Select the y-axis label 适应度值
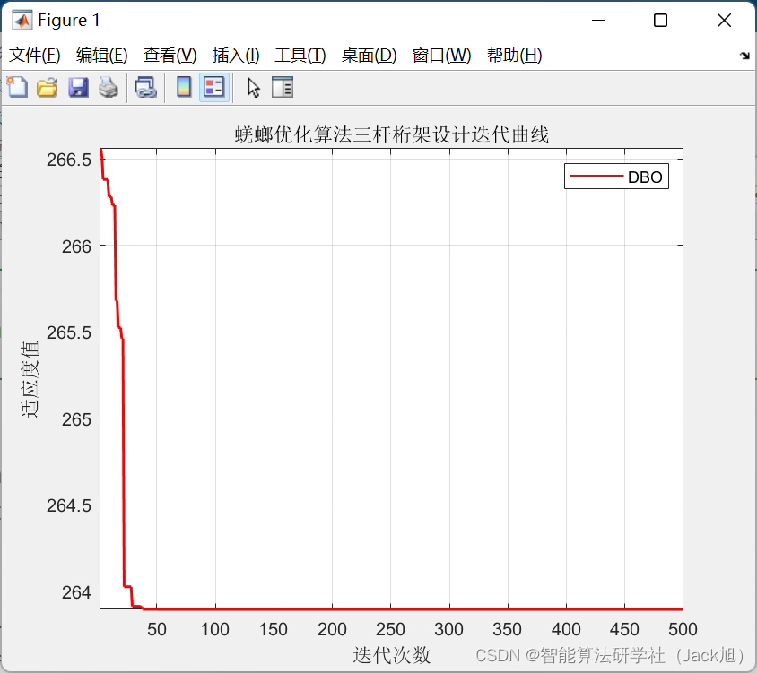 [29, 379]
